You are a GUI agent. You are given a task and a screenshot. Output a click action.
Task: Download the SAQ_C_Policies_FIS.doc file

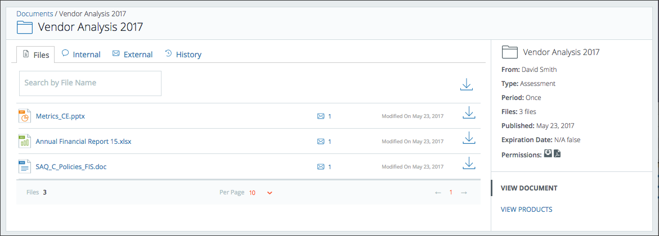click(x=469, y=163)
